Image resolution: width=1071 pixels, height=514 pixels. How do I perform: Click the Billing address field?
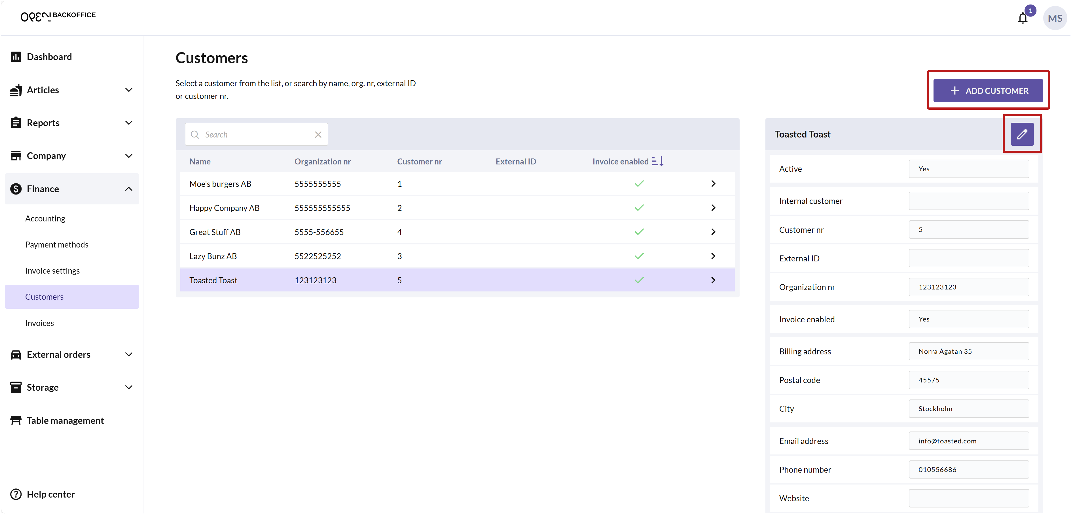pyautogui.click(x=968, y=351)
